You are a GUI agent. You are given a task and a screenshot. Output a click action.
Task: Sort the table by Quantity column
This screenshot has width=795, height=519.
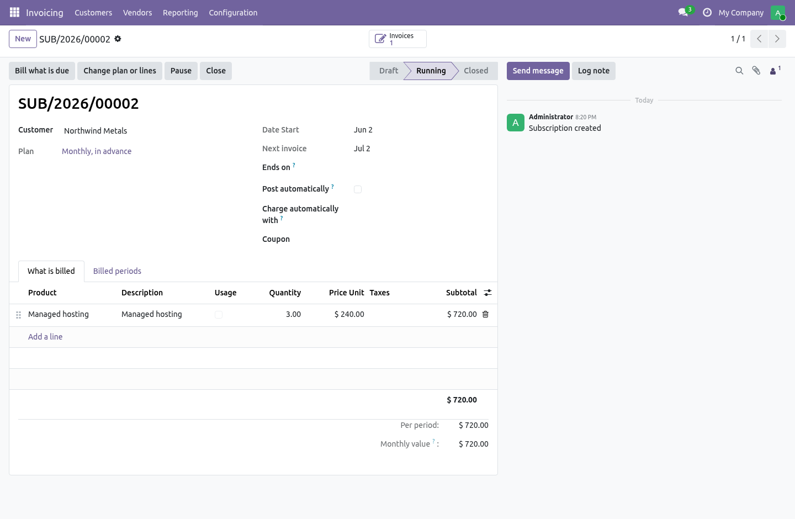285,293
